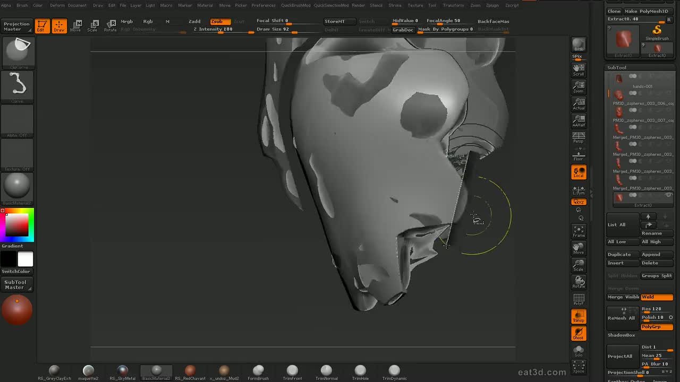Enable the Weld option
680x382 pixels.
[x=657, y=297]
